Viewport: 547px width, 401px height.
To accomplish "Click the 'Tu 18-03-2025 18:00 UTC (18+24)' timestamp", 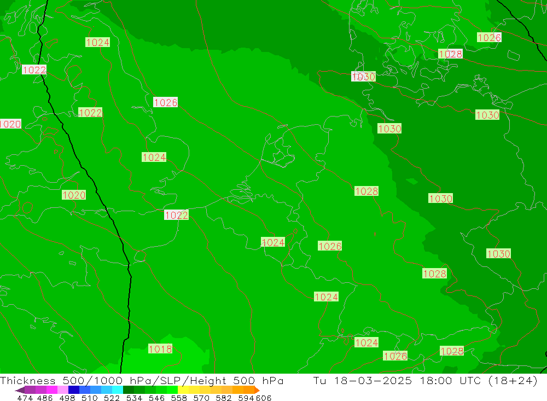I will [425, 380].
